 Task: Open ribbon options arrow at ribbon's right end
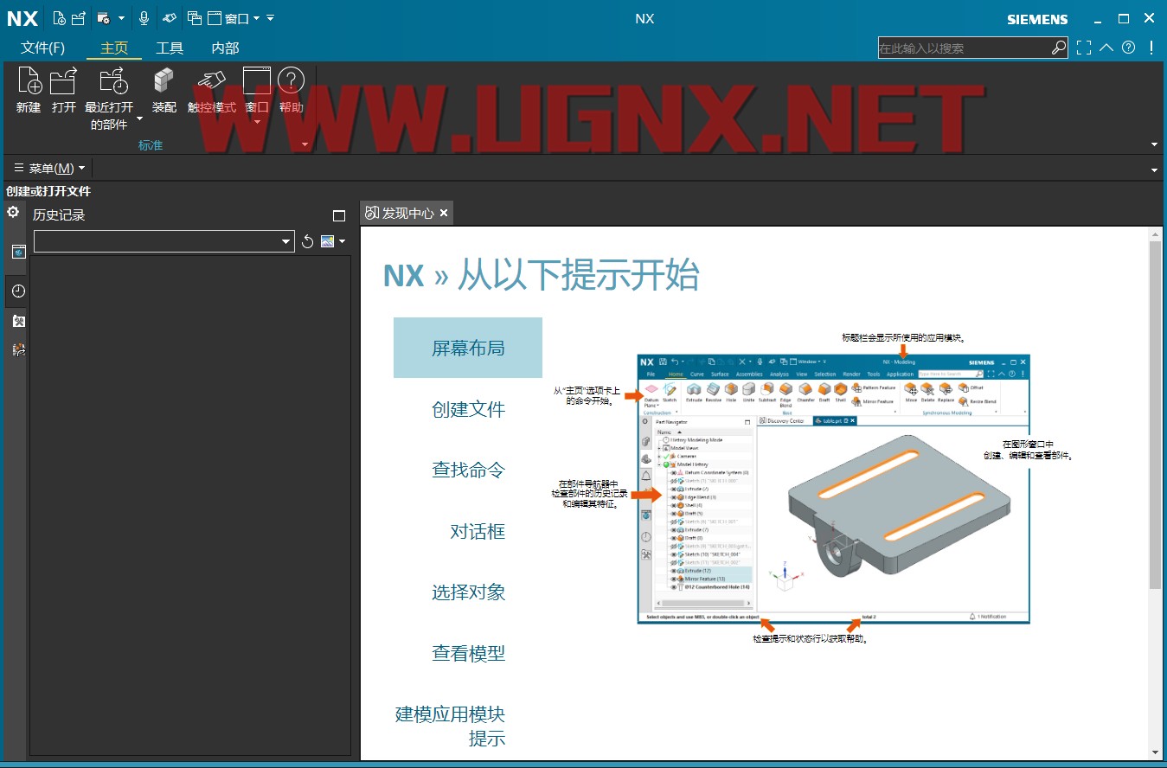click(x=1154, y=144)
